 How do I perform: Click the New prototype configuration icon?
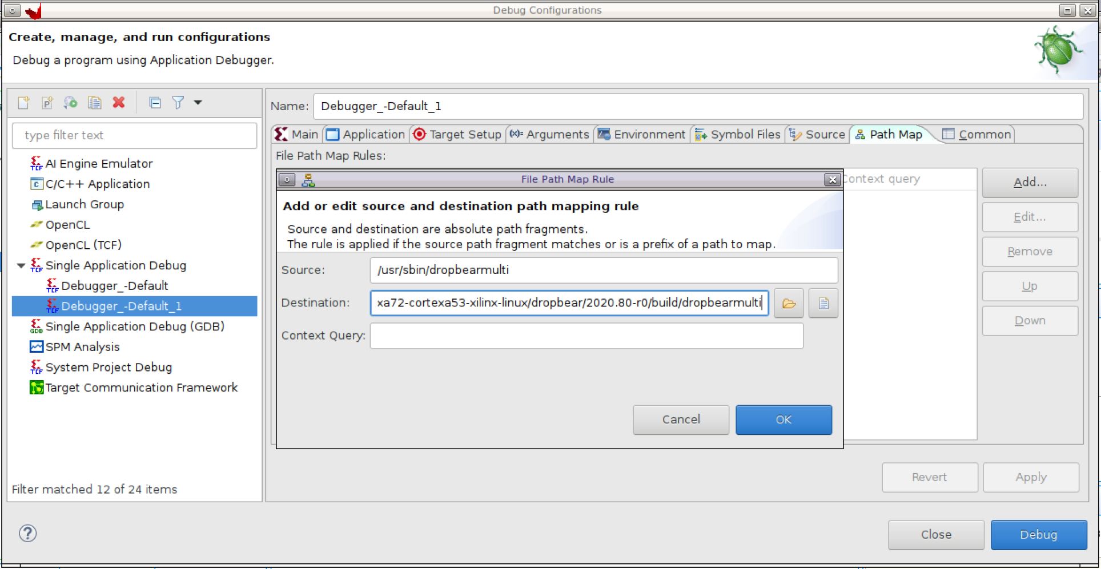coord(47,103)
